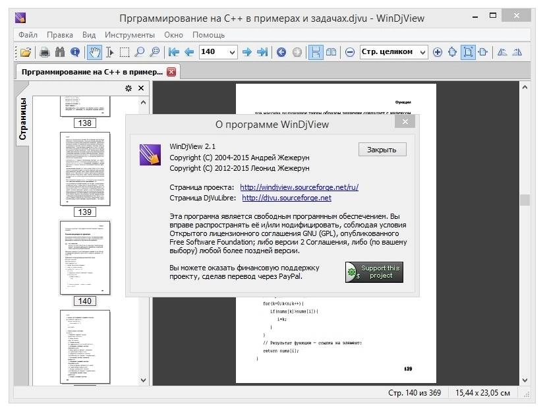Click the document scrollbar thumb
Screen dimensions: 547x416
525,200
